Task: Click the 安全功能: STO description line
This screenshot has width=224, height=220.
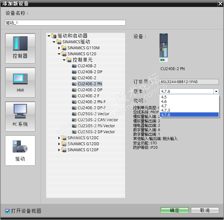Action: [145, 143]
